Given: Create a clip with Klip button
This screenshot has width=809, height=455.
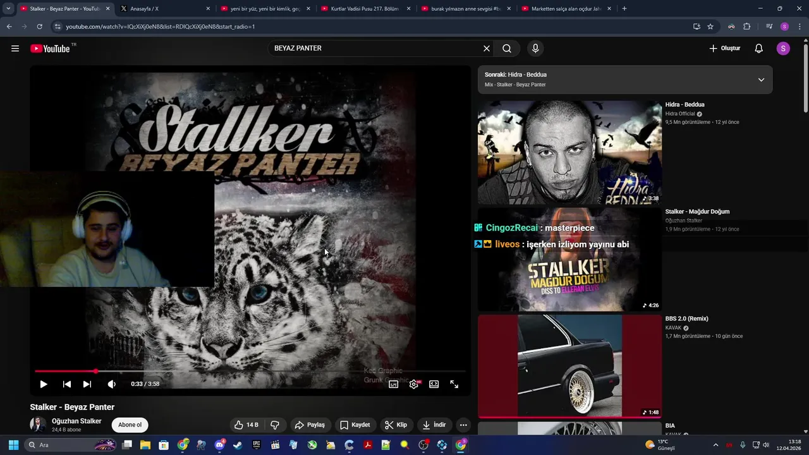Looking at the screenshot, I should click(396, 425).
